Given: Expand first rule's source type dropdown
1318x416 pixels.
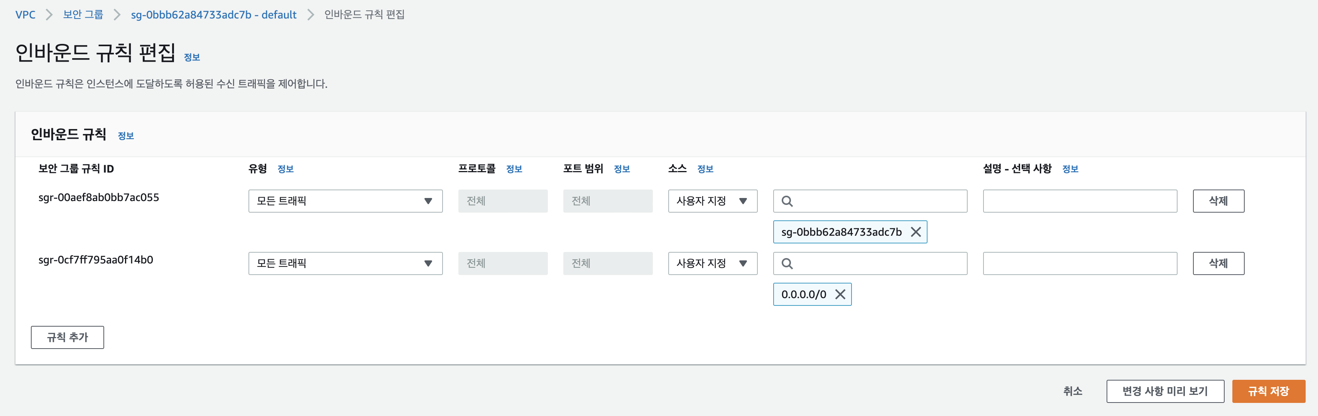Looking at the screenshot, I should pos(712,201).
